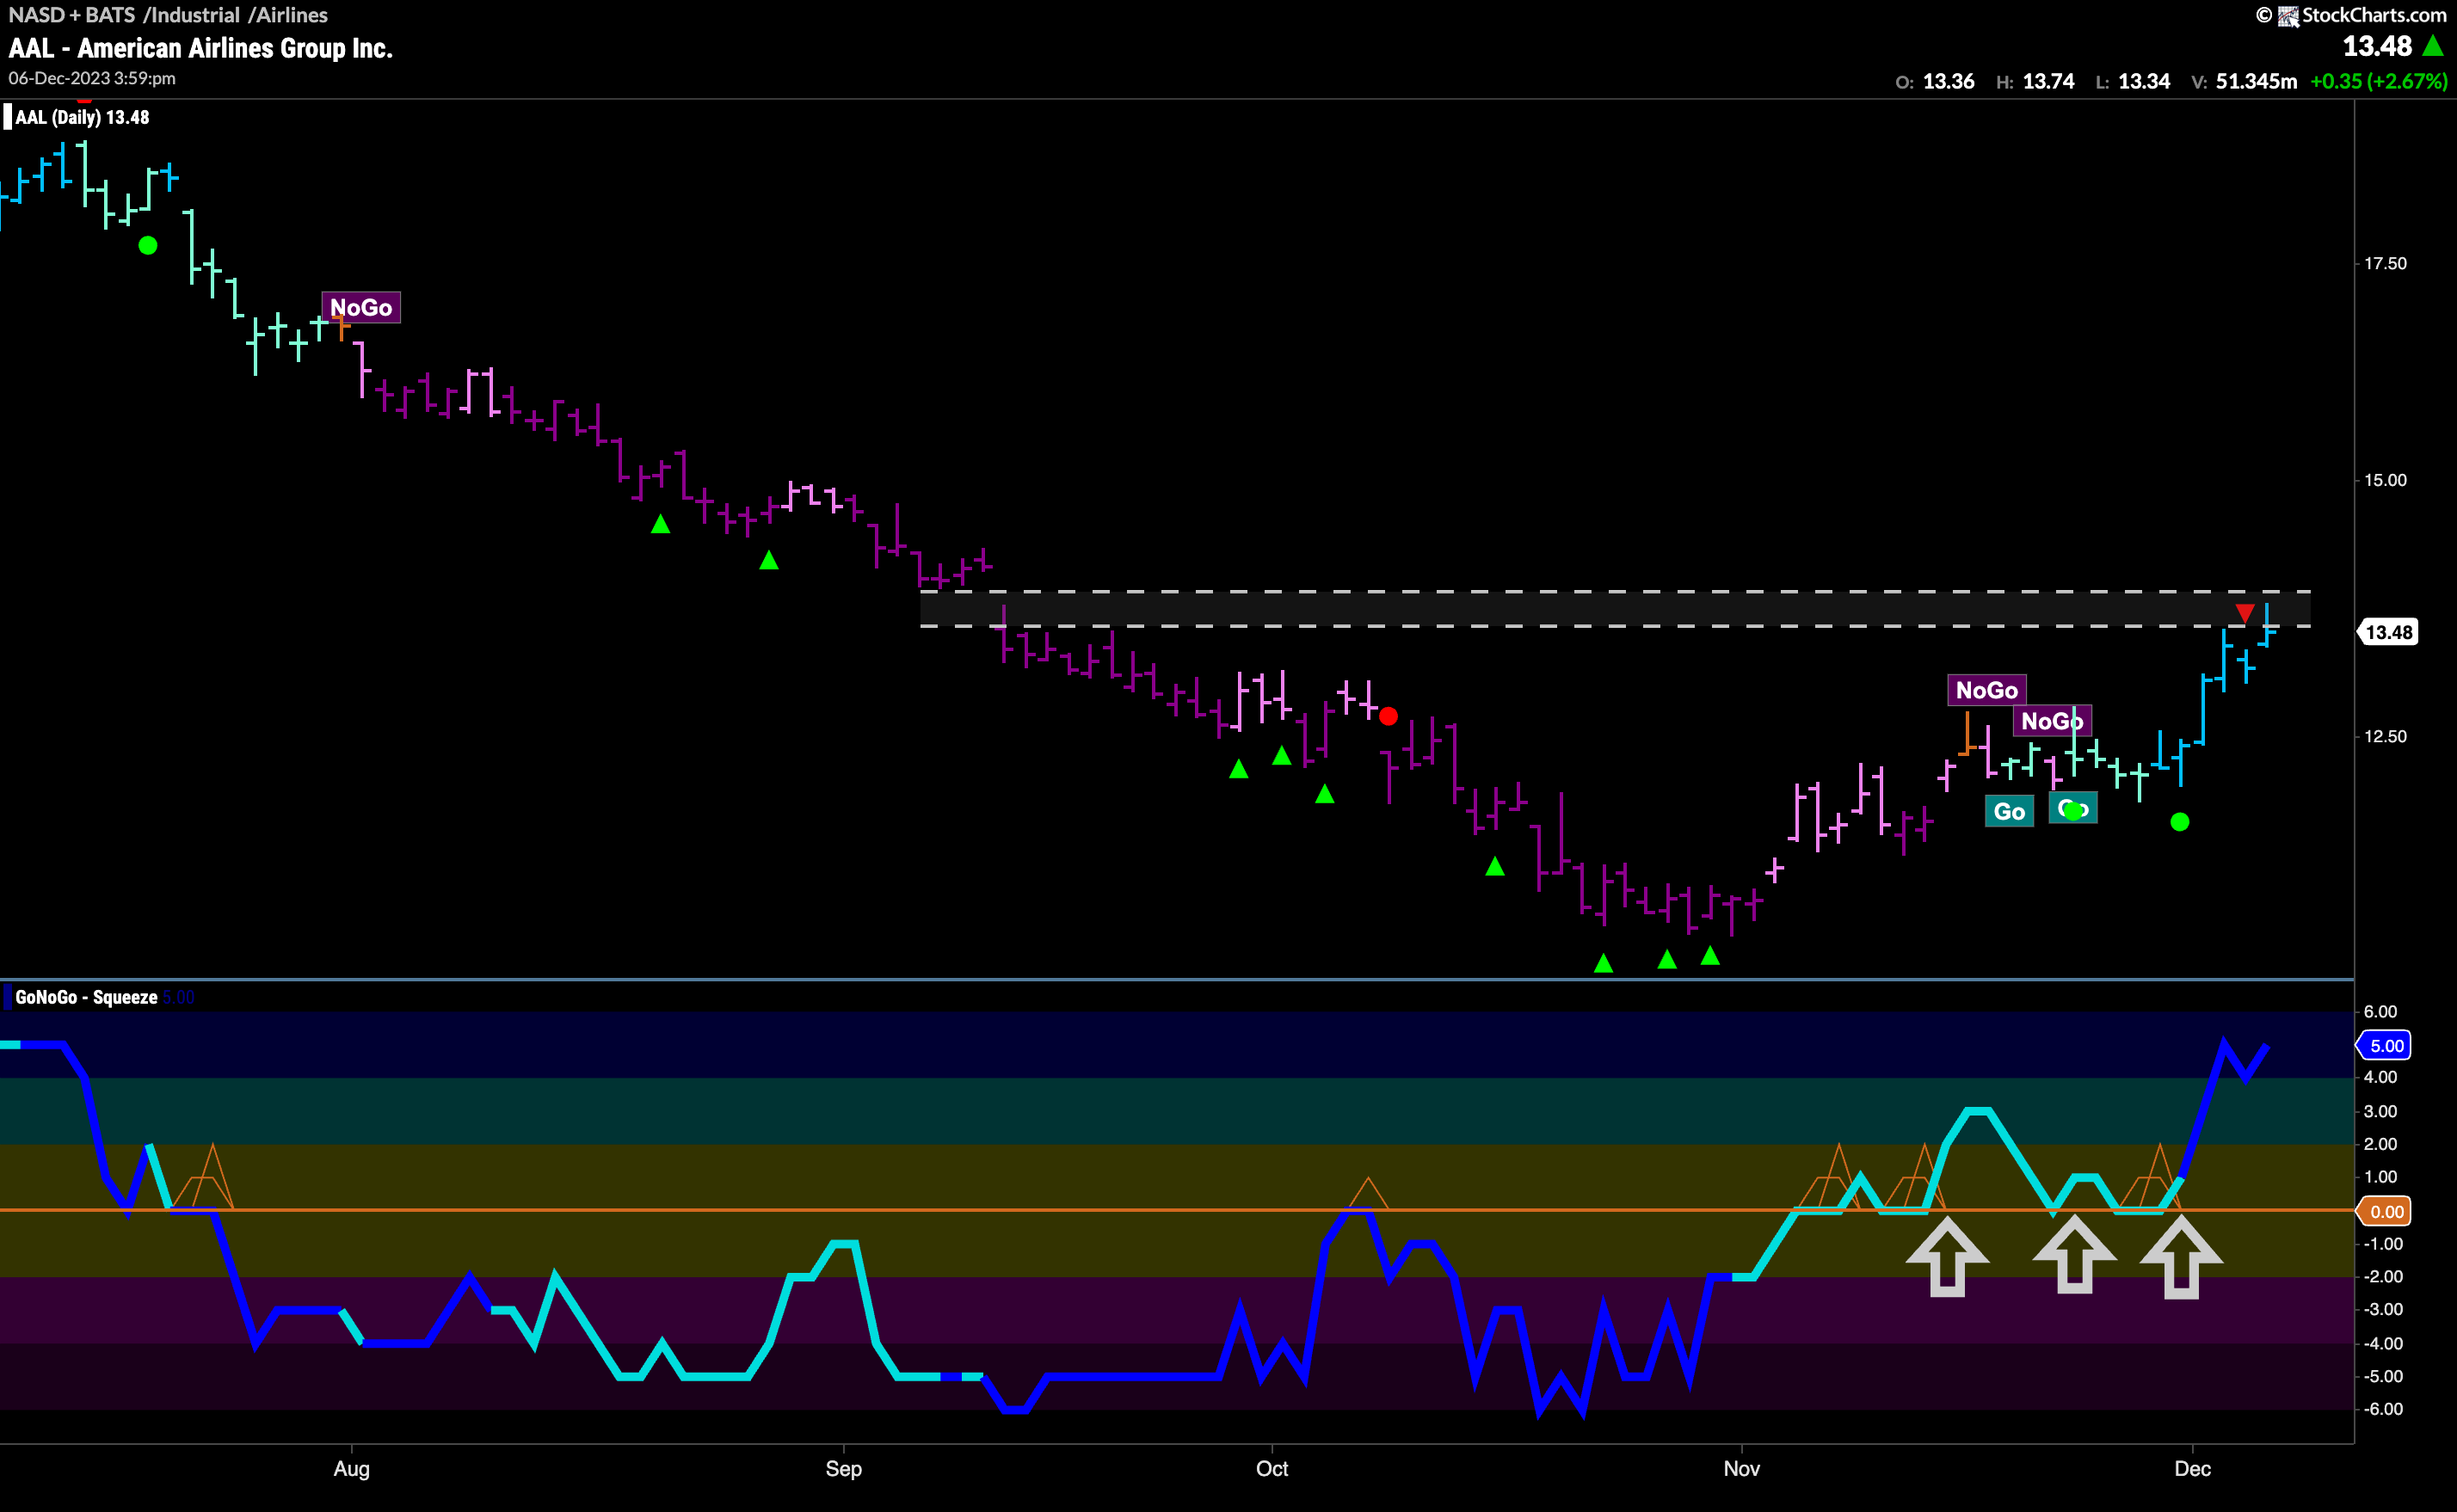Click the AAL - American Airlines Group title
The height and width of the screenshot is (1512, 2457).
click(201, 48)
